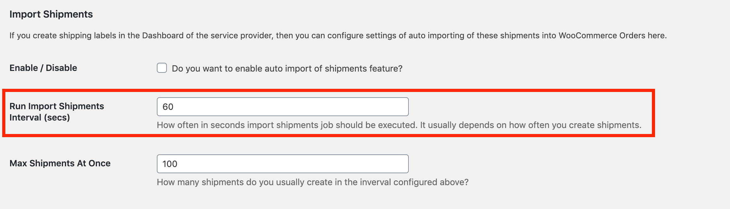
Task: Click the value 60 in interval field
Action: coord(168,107)
